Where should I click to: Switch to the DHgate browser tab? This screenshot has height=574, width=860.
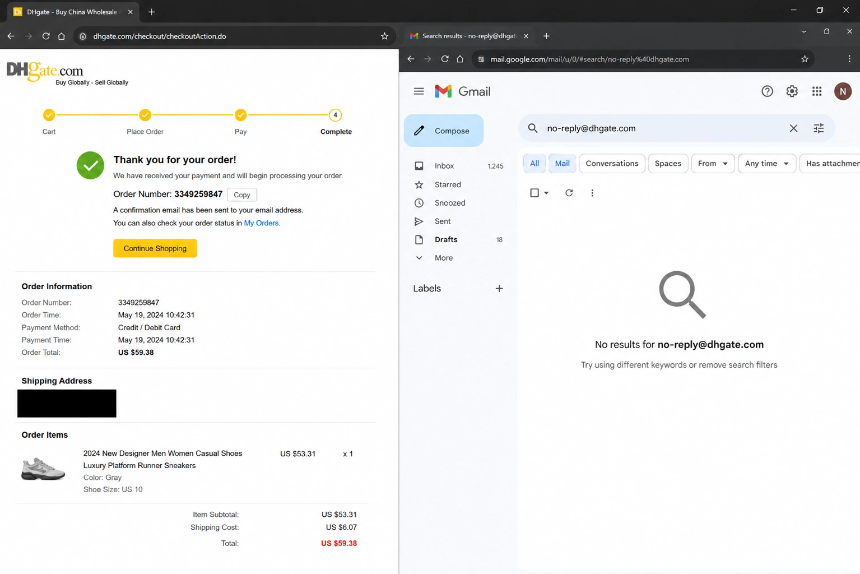coord(73,12)
